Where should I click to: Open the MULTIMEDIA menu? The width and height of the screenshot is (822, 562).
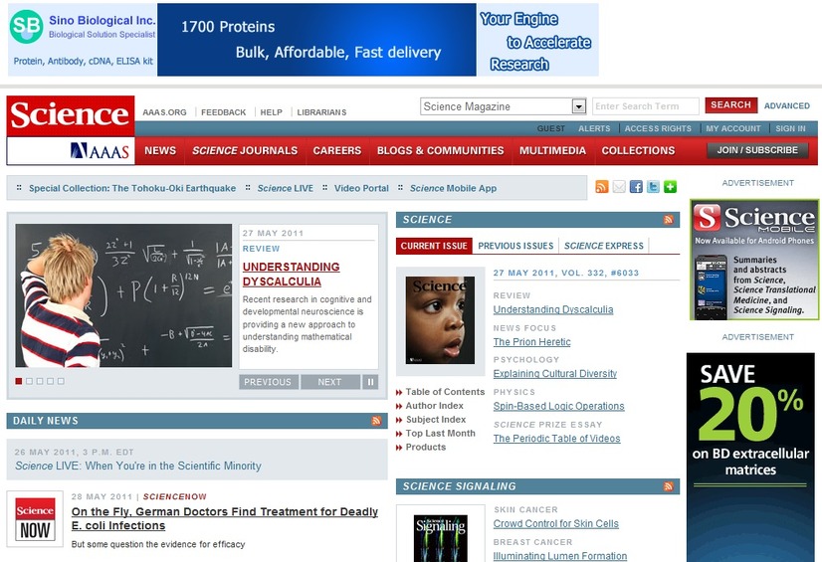pos(552,151)
